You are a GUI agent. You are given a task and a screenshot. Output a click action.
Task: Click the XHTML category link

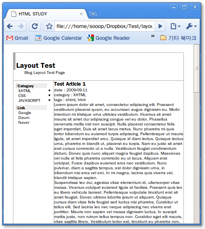point(24,91)
